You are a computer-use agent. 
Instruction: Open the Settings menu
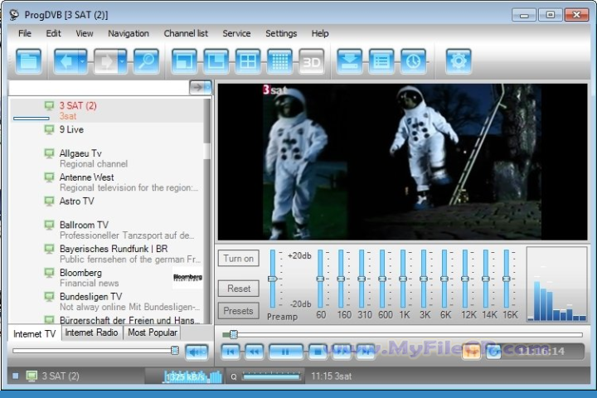[x=281, y=33]
